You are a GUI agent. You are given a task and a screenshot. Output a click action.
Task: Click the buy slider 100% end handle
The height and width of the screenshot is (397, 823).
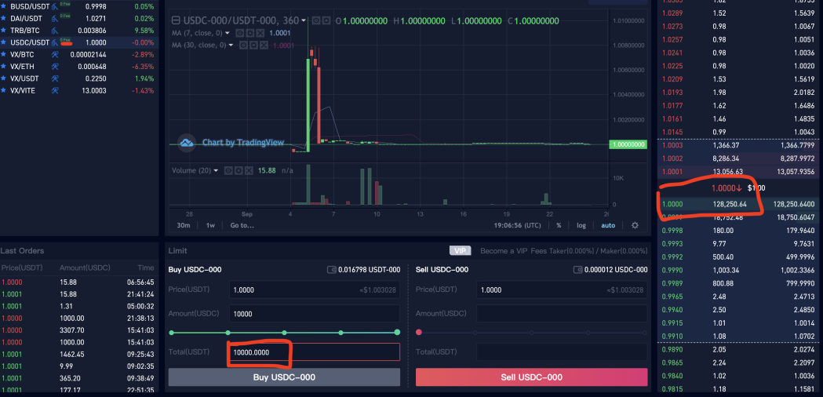point(397,333)
